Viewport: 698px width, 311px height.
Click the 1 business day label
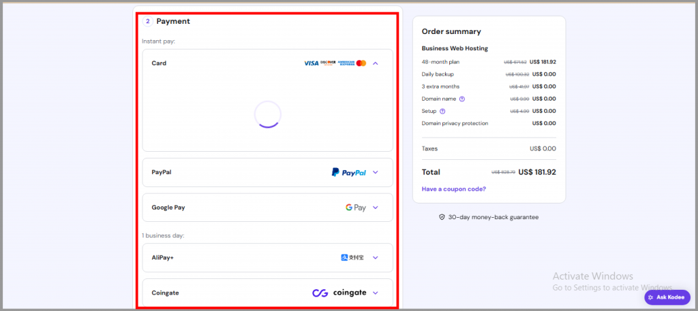coord(163,235)
